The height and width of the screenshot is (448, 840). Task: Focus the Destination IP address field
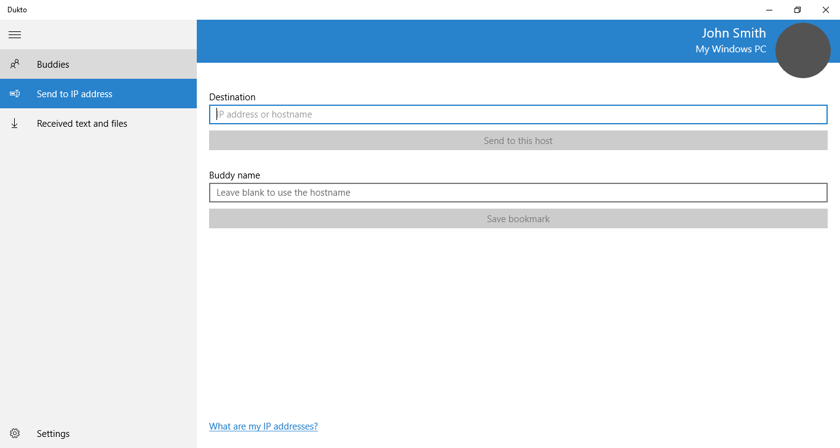tap(518, 114)
